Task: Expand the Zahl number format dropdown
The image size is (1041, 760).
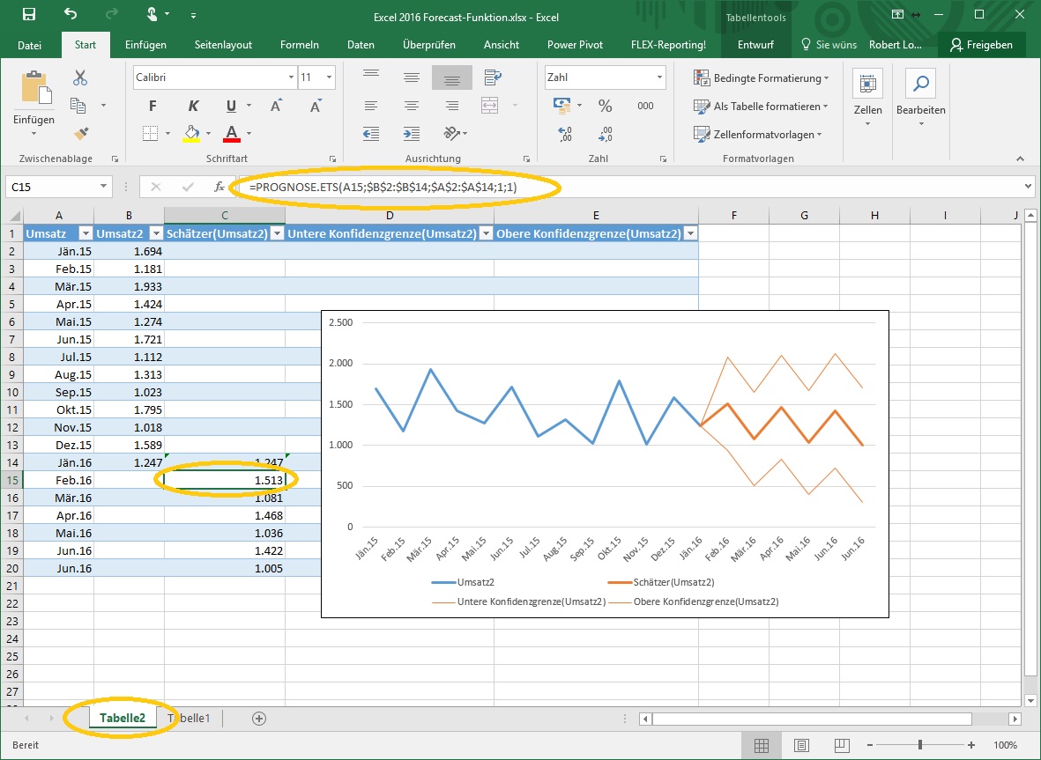Action: tap(658, 77)
